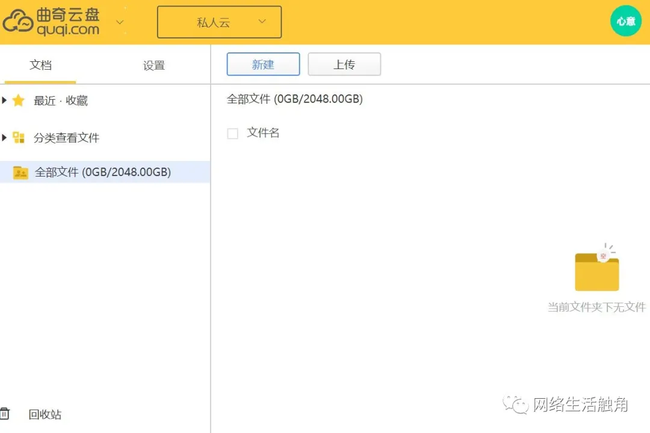Click the 曲奇云盘 cloud logo icon
Image resolution: width=650 pixels, height=433 pixels.
(18, 22)
